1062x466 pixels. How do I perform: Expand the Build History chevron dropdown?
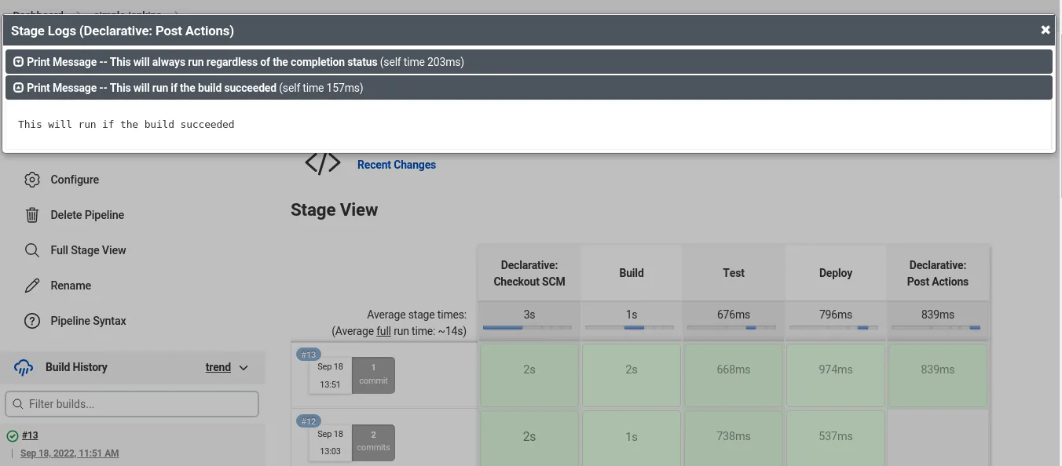[x=244, y=368]
